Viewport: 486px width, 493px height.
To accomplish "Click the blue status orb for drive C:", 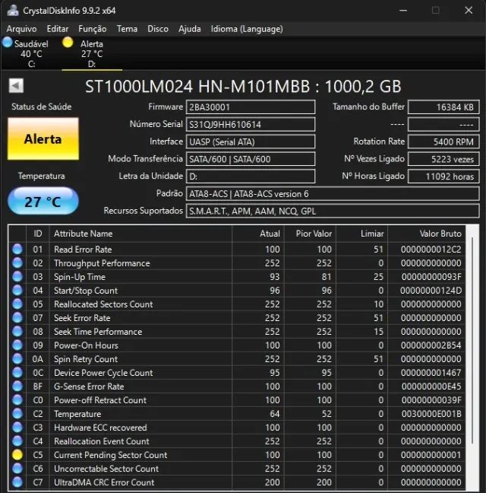I will pyautogui.click(x=8, y=43).
